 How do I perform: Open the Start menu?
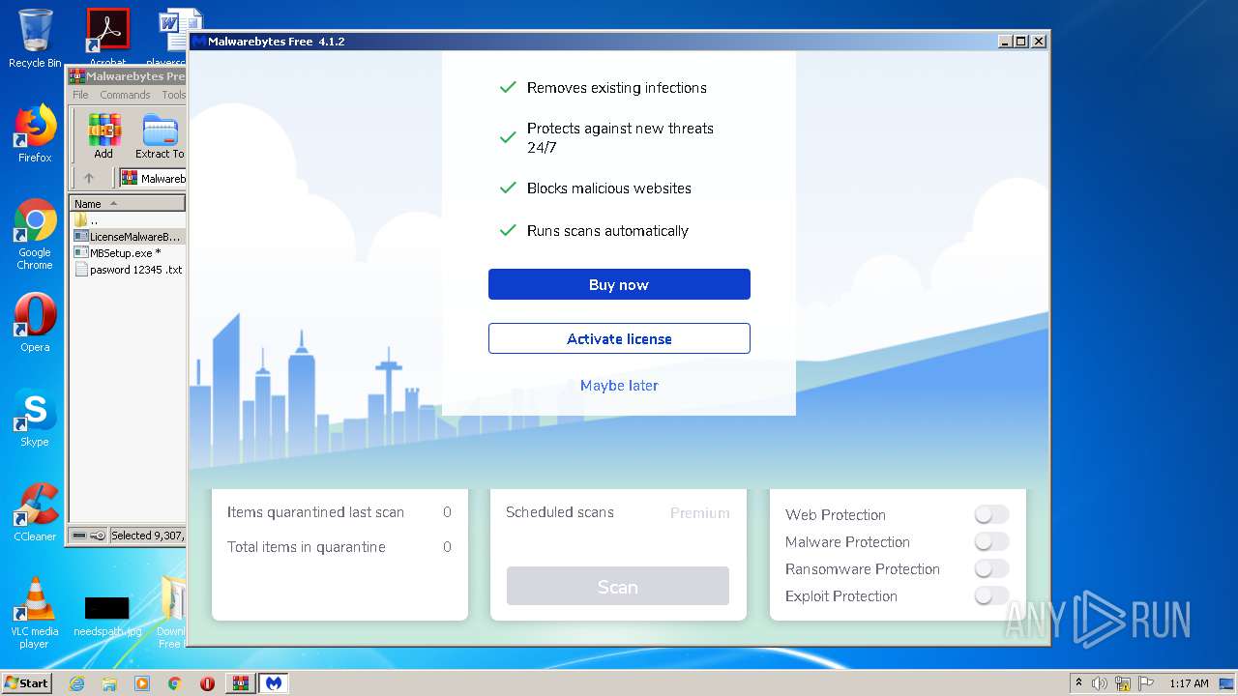coord(26,683)
